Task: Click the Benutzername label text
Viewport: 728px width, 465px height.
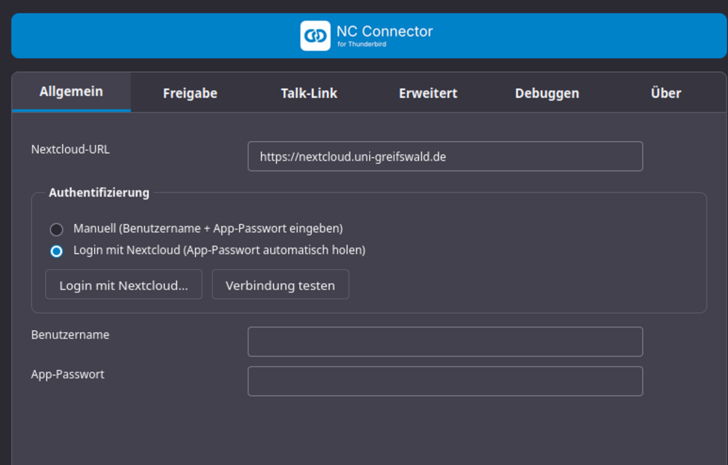Action: [x=70, y=335]
